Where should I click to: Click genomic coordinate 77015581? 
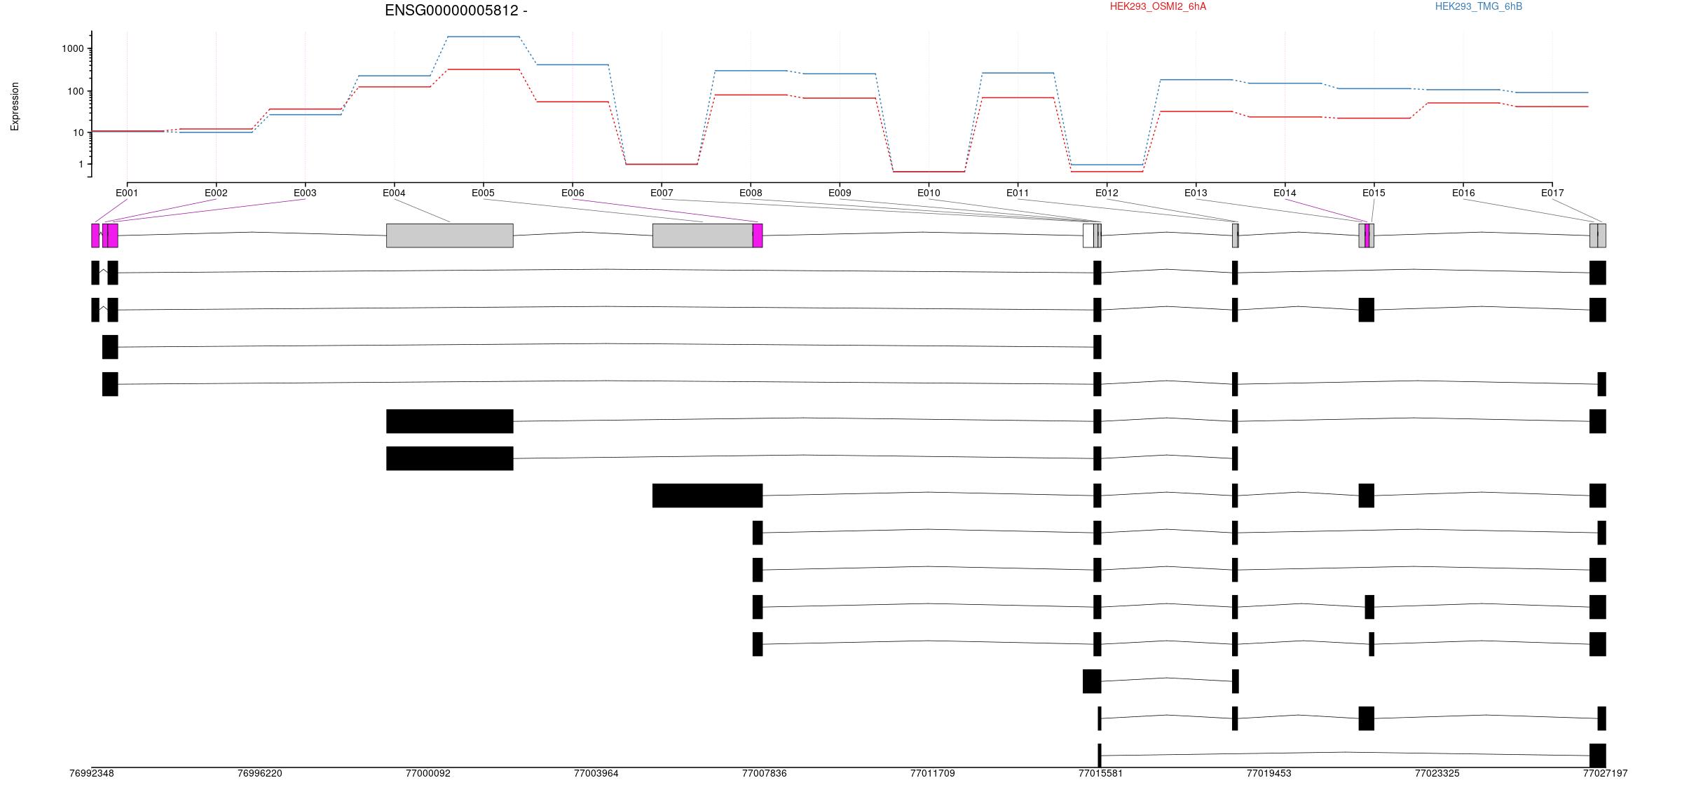coord(1101,773)
